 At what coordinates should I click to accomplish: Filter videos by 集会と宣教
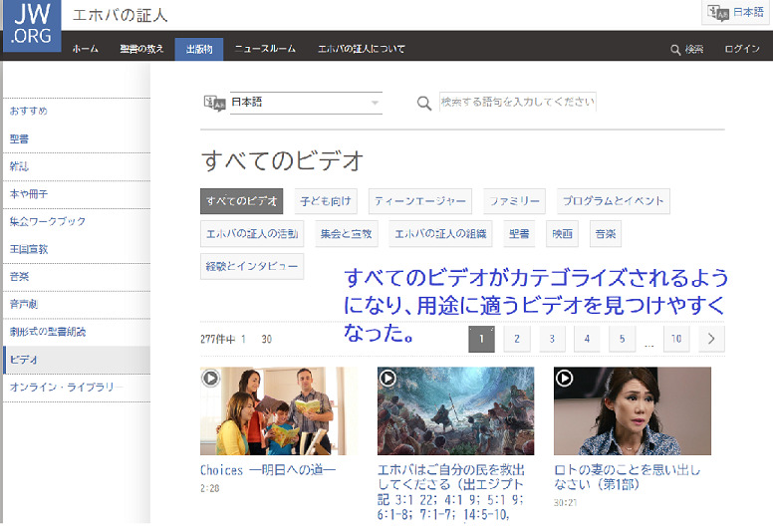pyautogui.click(x=347, y=234)
